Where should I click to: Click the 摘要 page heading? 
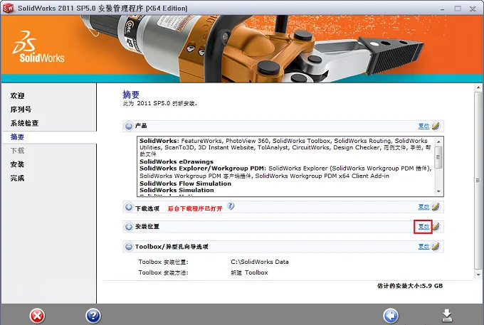click(131, 95)
